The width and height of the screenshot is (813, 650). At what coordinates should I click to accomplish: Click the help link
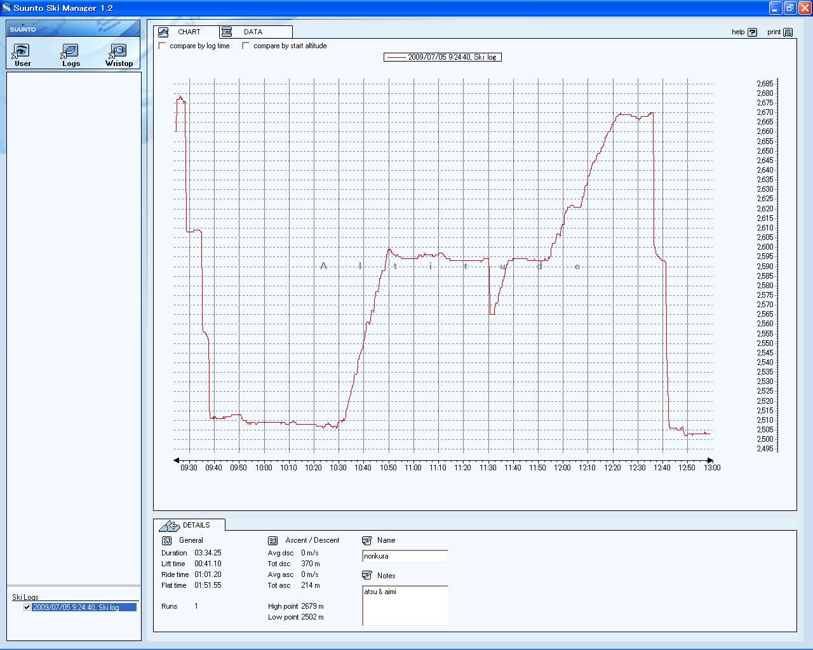(738, 32)
